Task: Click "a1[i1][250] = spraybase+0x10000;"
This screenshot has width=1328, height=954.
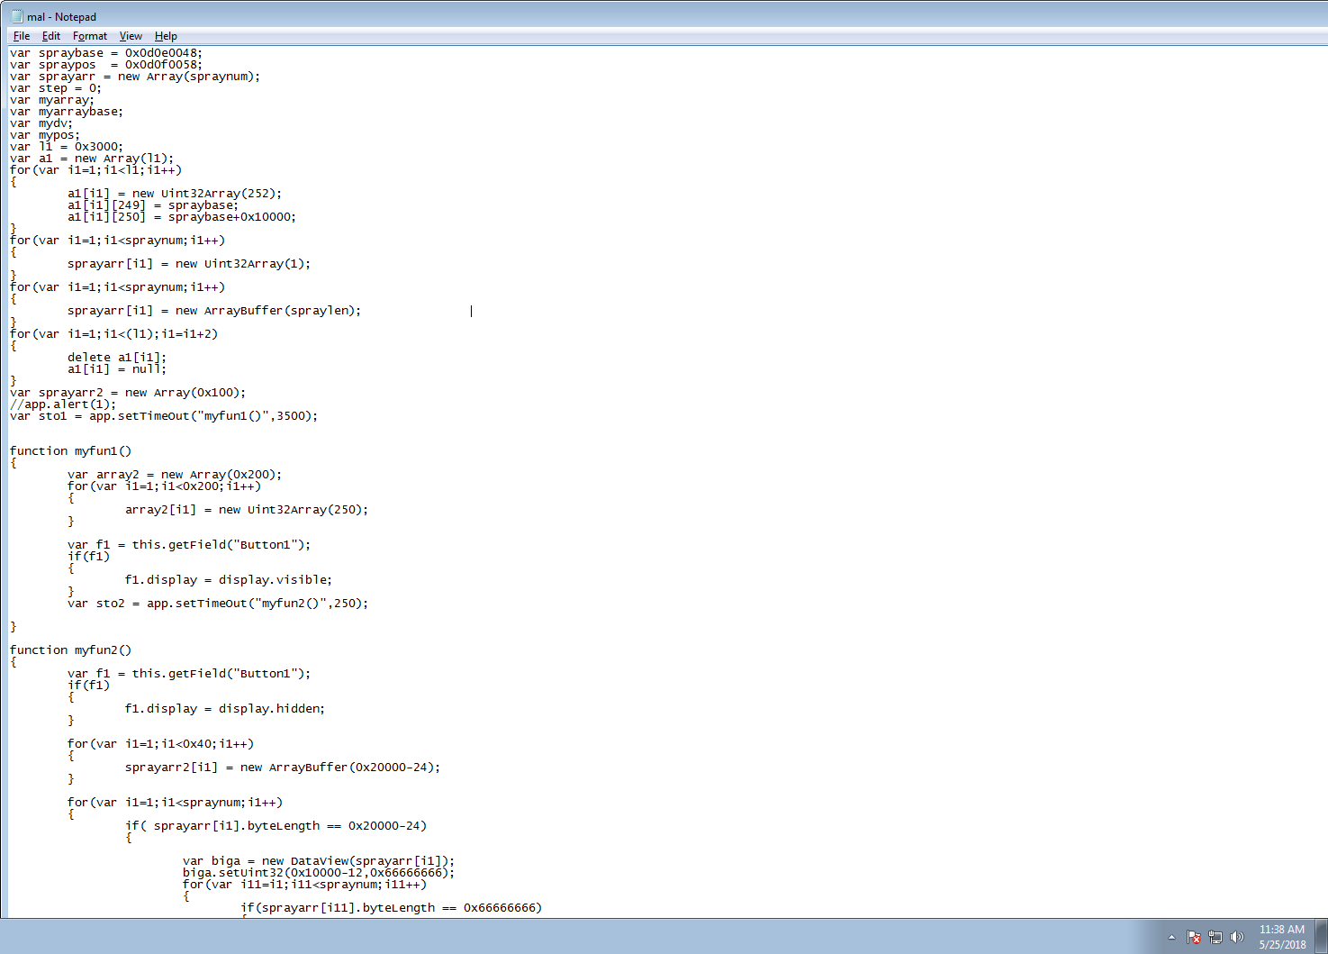Action: tap(182, 217)
